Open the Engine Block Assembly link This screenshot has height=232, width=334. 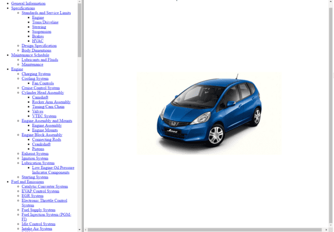42,135
